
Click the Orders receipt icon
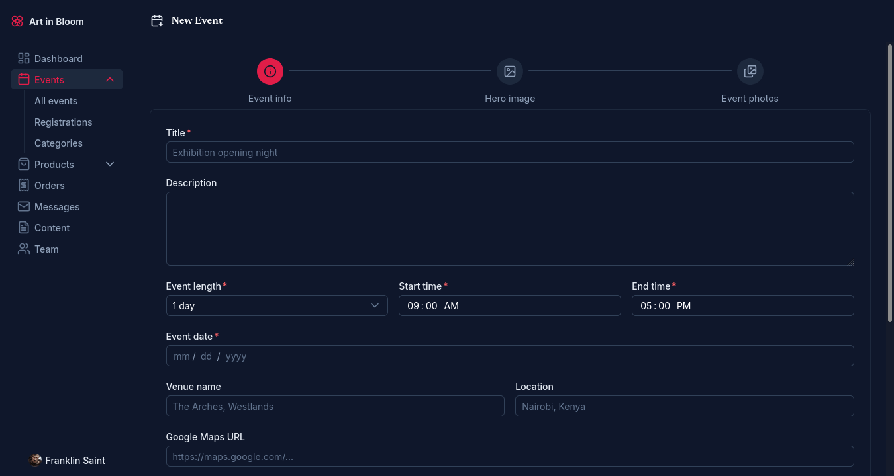click(x=24, y=185)
